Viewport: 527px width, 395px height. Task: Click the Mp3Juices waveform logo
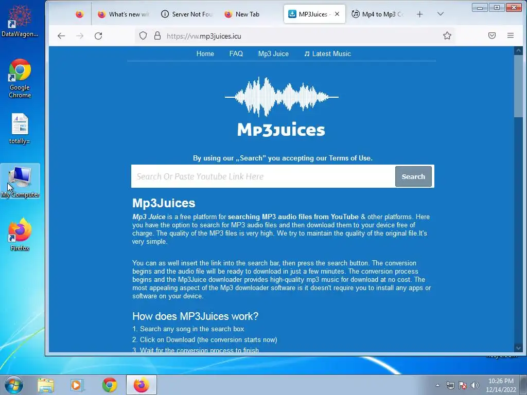(282, 107)
